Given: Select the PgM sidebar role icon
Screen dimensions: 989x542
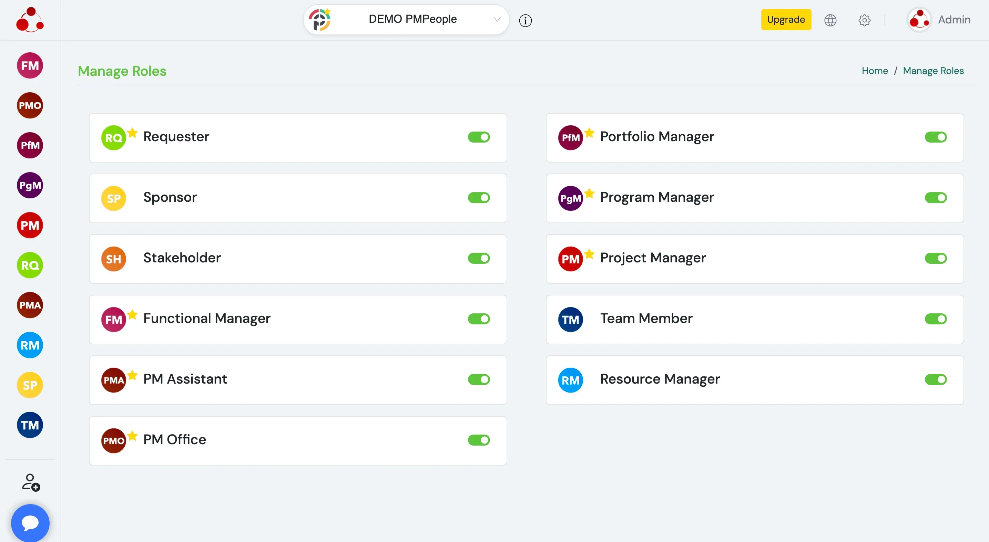Looking at the screenshot, I should click(x=30, y=185).
